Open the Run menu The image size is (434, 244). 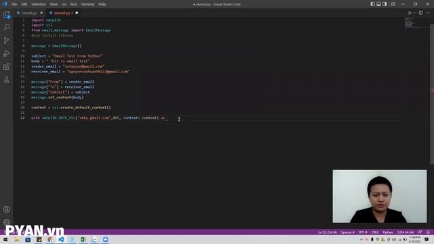click(74, 4)
